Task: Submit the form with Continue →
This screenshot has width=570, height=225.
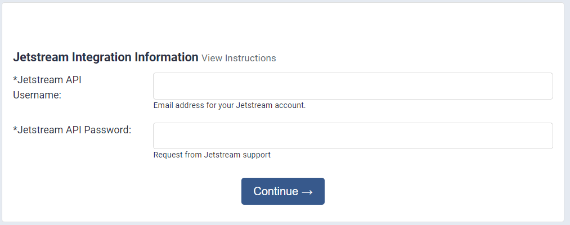Action: pyautogui.click(x=283, y=191)
